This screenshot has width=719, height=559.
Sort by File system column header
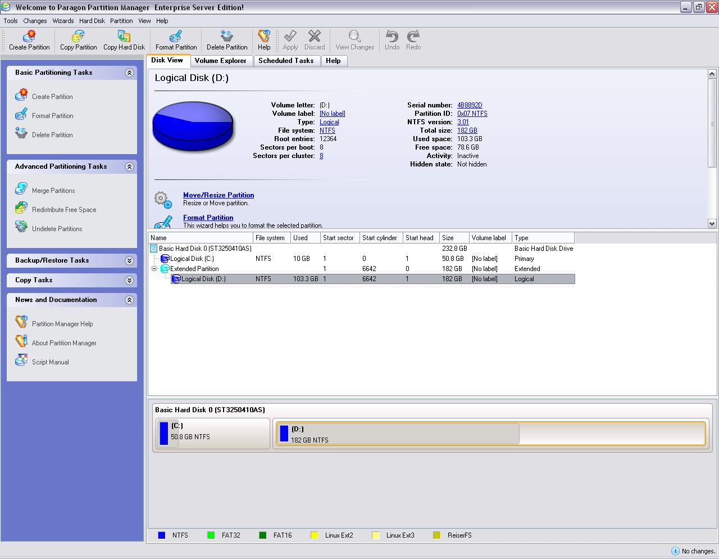(x=271, y=238)
